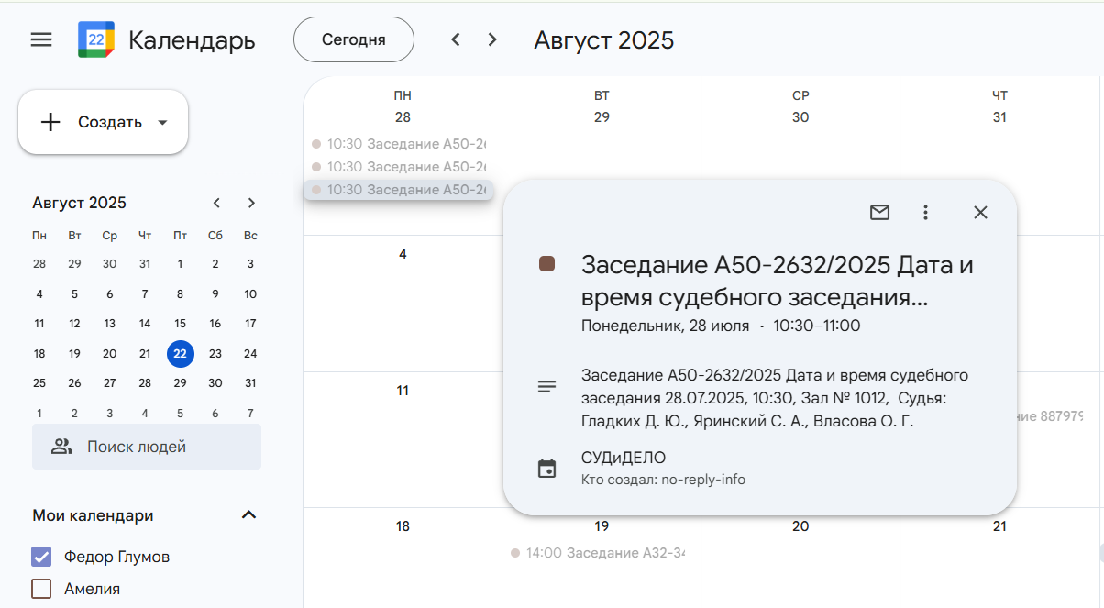Collapse the Мои календари section

coord(248,515)
